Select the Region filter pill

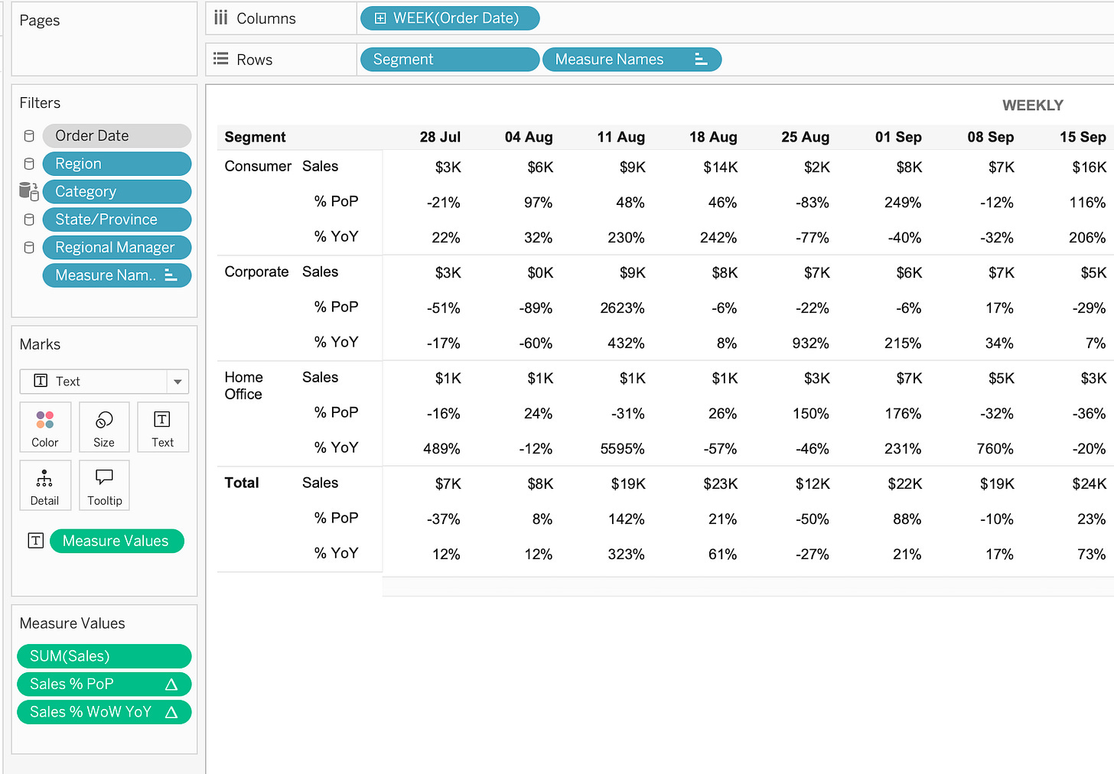click(x=117, y=164)
